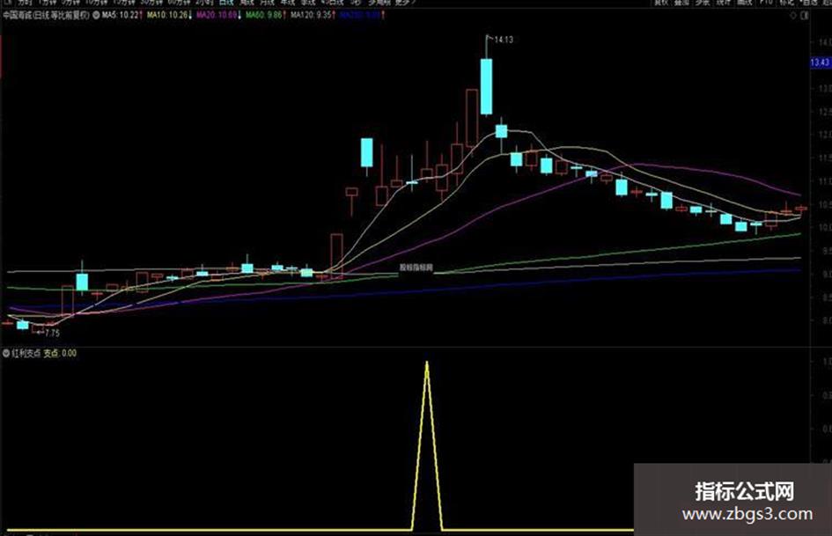Select the 年线 period tab
The width and height of the screenshot is (832, 536).
(x=287, y=3)
